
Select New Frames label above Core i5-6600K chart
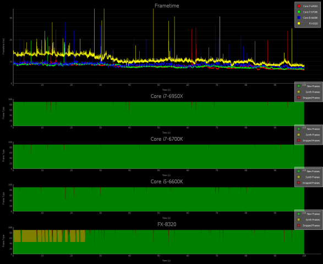(313, 171)
